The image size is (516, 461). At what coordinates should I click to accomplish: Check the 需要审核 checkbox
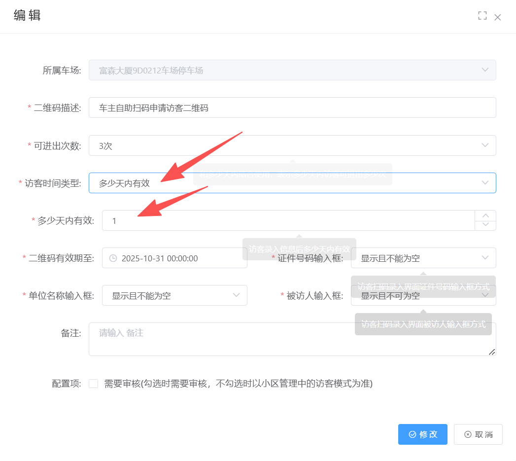[x=94, y=384]
